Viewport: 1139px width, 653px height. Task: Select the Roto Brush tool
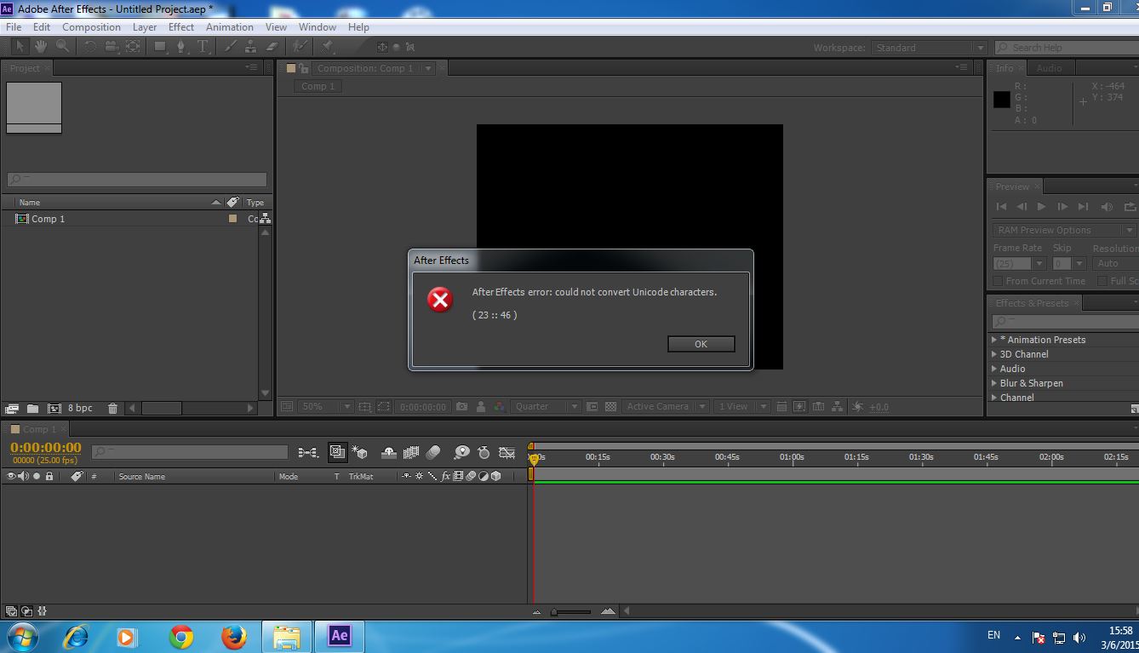[300, 47]
